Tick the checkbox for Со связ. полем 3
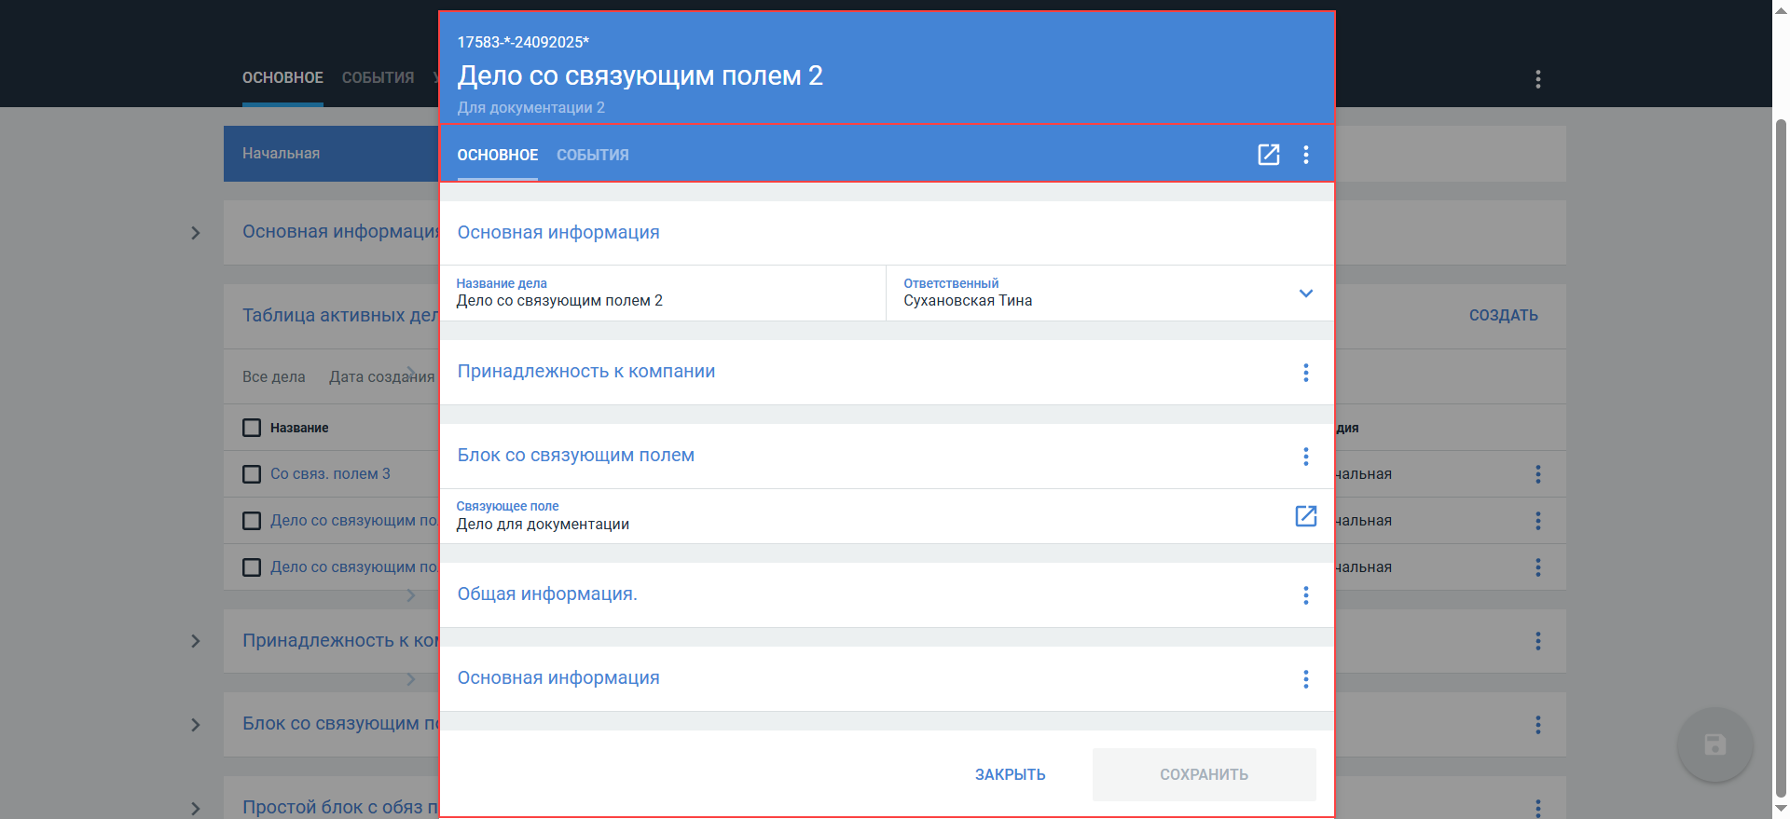The image size is (1790, 819). click(x=252, y=474)
